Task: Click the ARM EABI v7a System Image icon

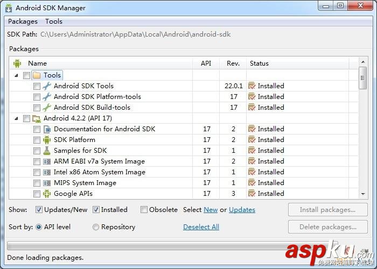Action: 47,161
